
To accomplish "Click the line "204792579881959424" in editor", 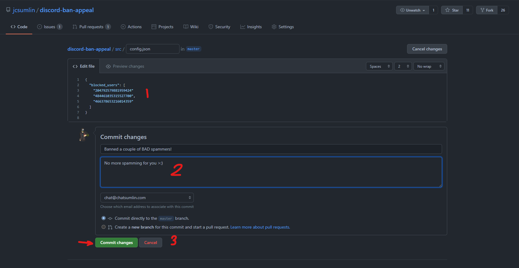I will [113, 90].
